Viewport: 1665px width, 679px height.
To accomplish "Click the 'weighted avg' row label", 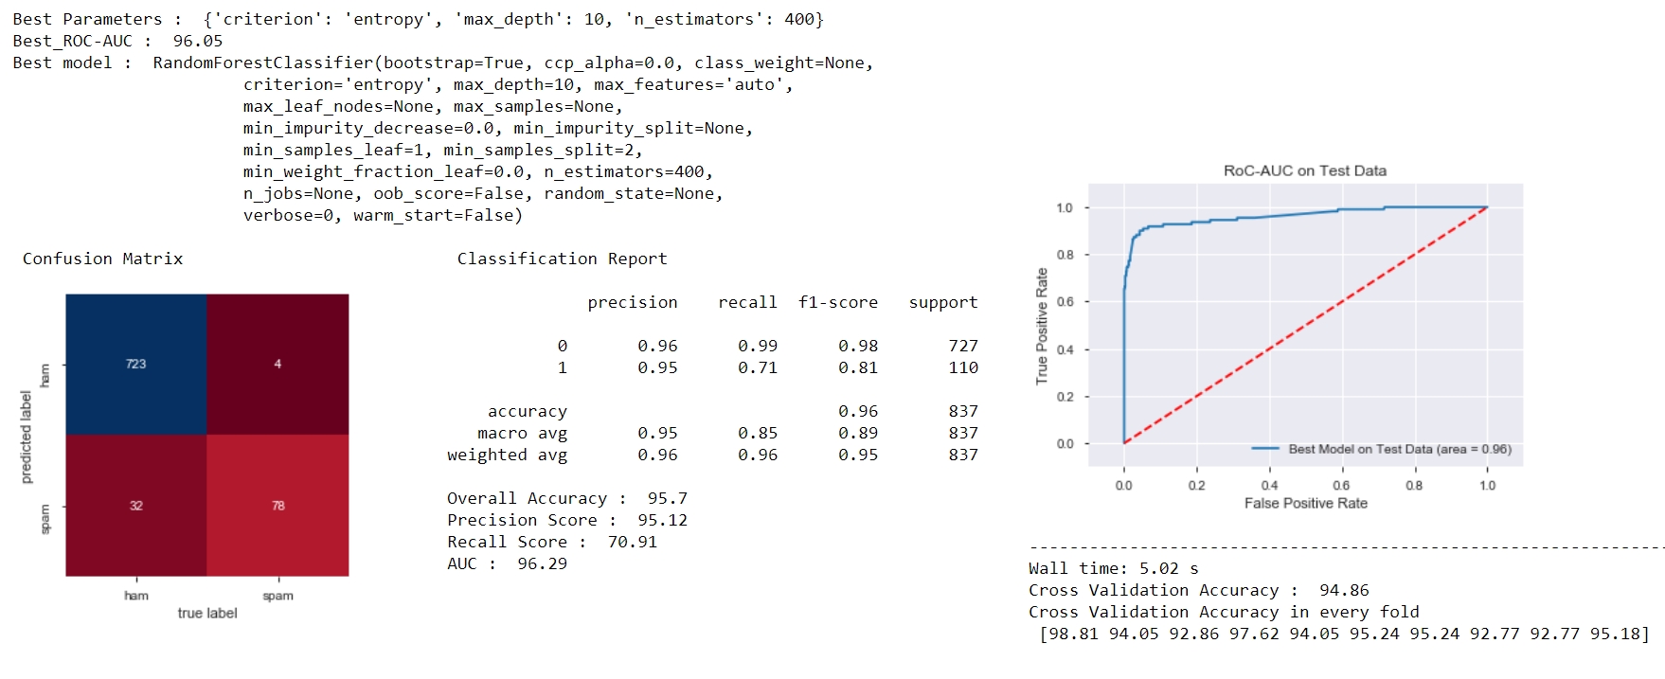I will (507, 455).
